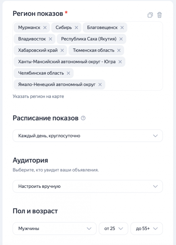Expand the до 55+ maximum age dropdown

click(x=146, y=229)
